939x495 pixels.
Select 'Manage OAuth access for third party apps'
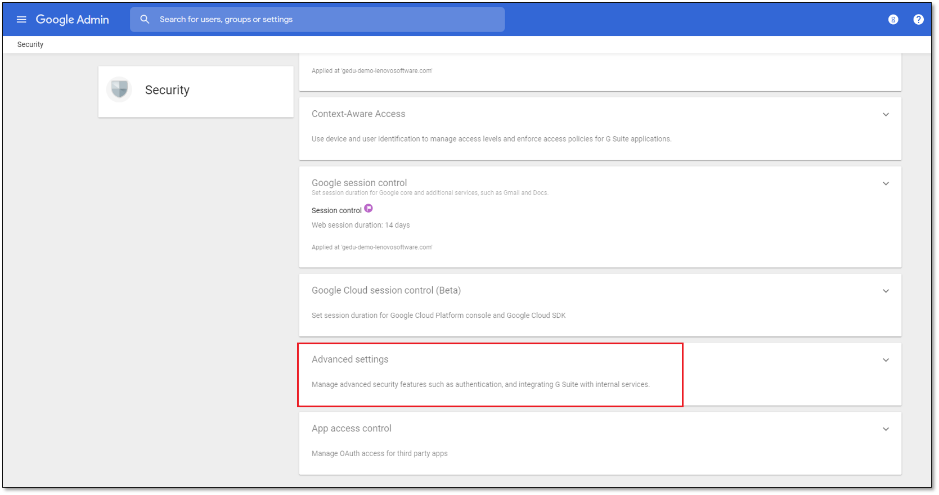point(380,453)
